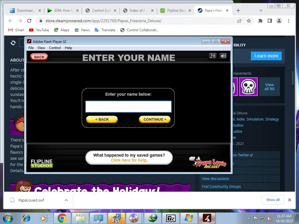The image size is (299, 224).
Task: Mute game sound with speaker icon
Action: click(x=223, y=56)
